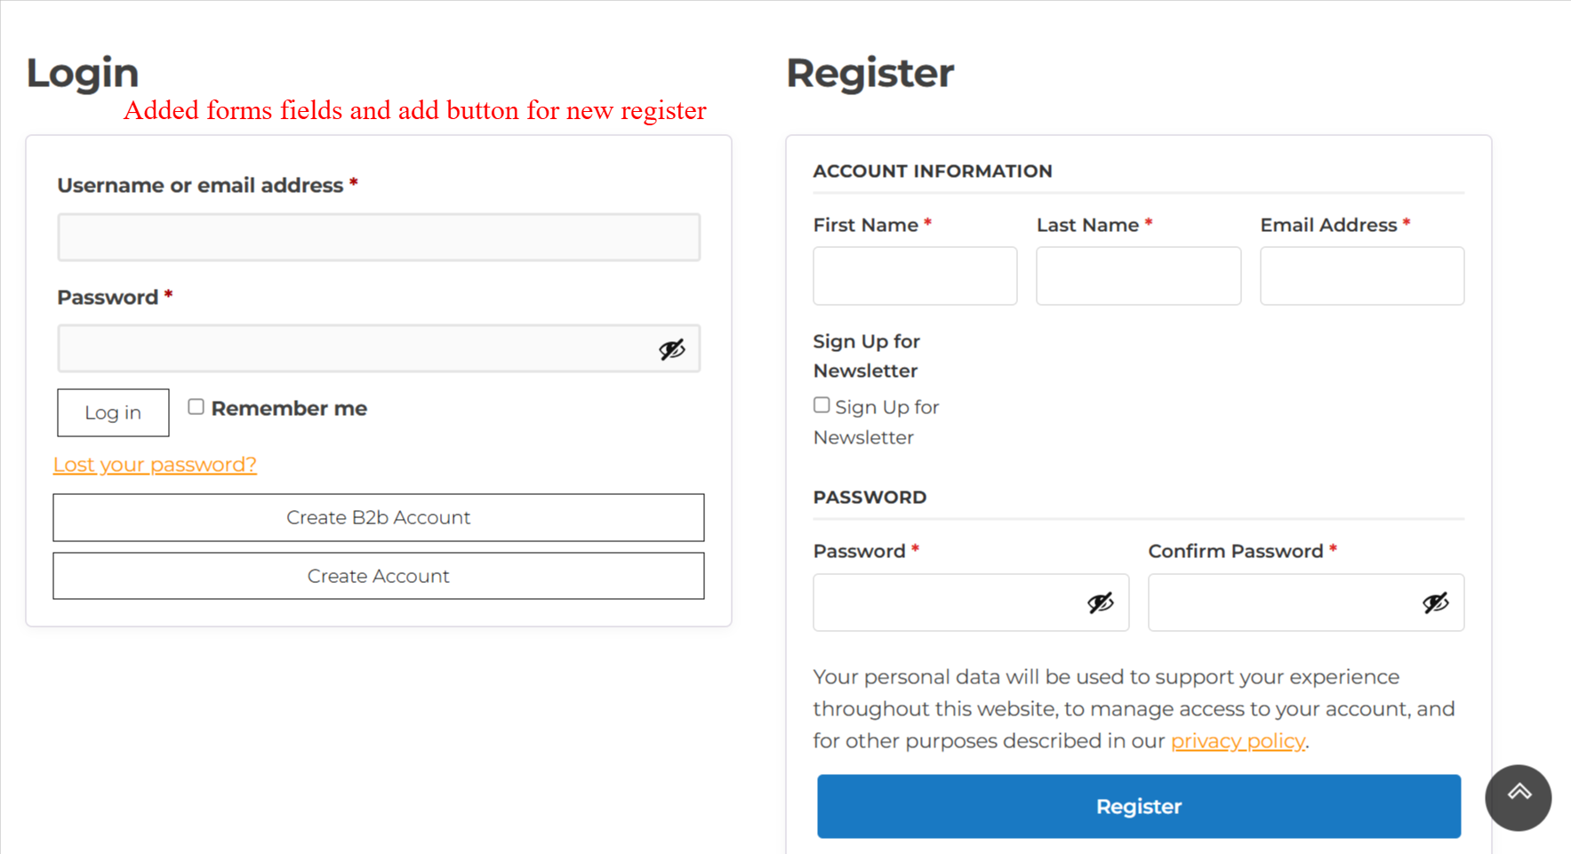Select Create B2b Account
Image resolution: width=1571 pixels, height=854 pixels.
[x=378, y=517]
